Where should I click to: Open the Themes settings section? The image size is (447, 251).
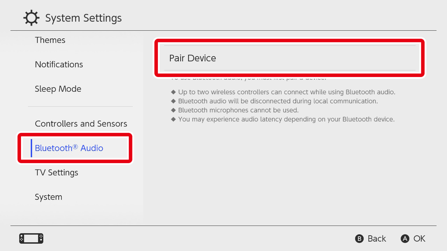point(50,40)
